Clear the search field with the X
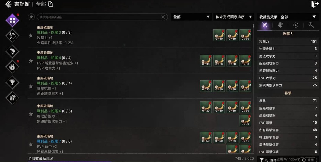 click(x=163, y=17)
